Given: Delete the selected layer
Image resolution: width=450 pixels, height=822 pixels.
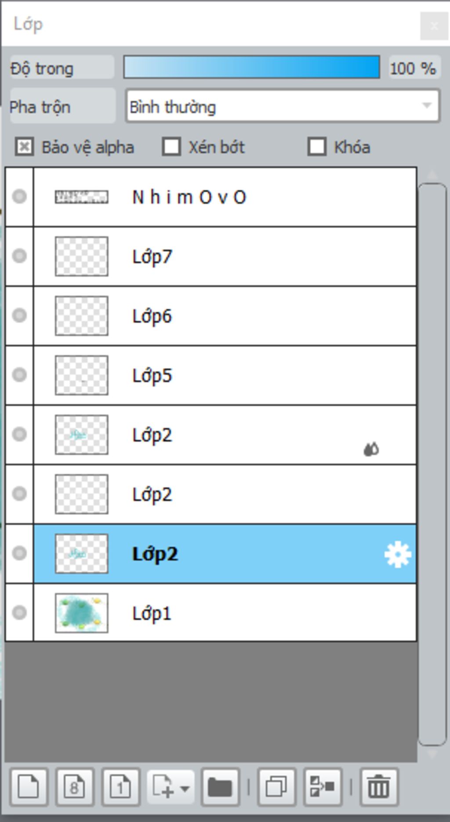Looking at the screenshot, I should click(379, 787).
